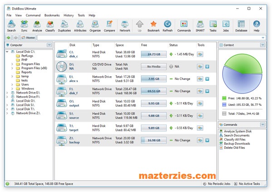
Task: Expand the Users folder node
Action: coord(12,84)
